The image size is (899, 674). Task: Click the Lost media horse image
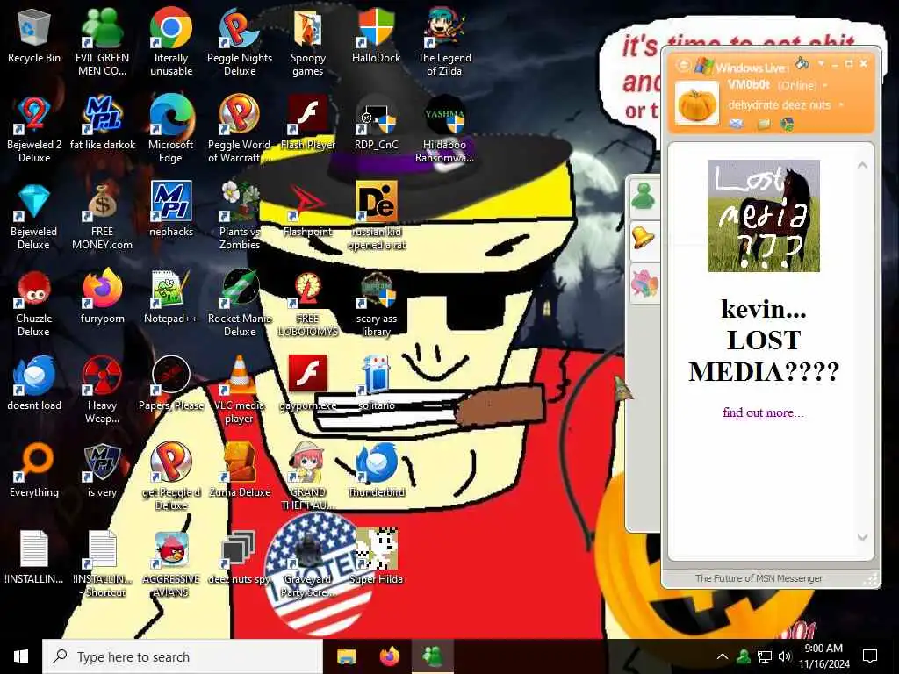[x=763, y=216]
